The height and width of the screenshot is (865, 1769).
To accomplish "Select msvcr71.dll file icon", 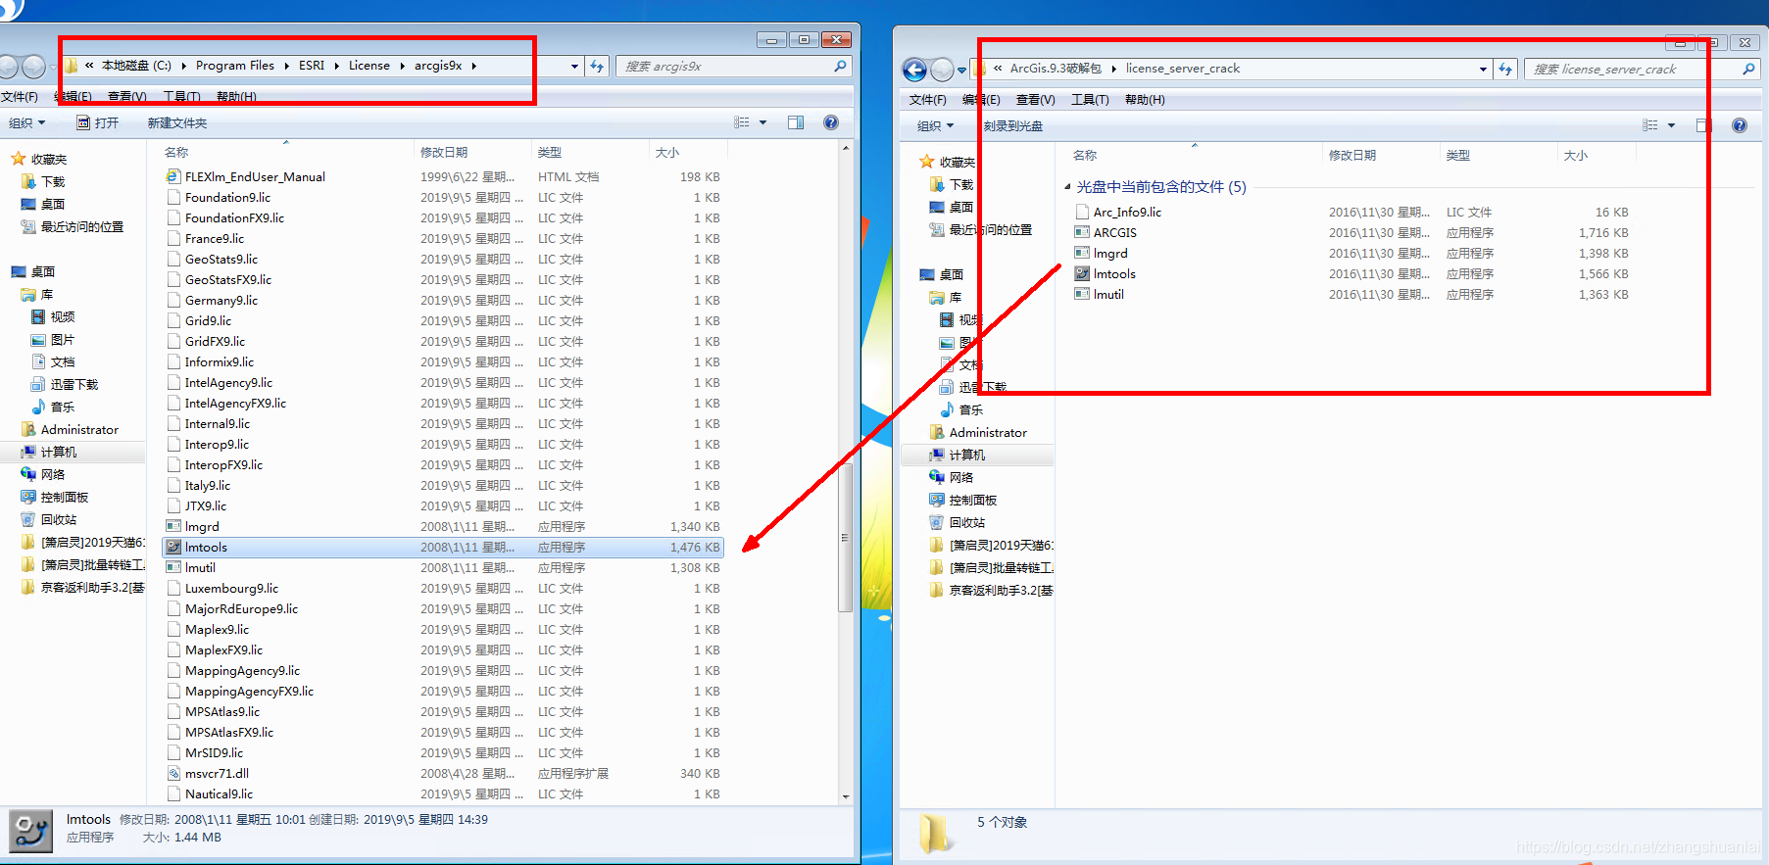I will click(x=173, y=773).
